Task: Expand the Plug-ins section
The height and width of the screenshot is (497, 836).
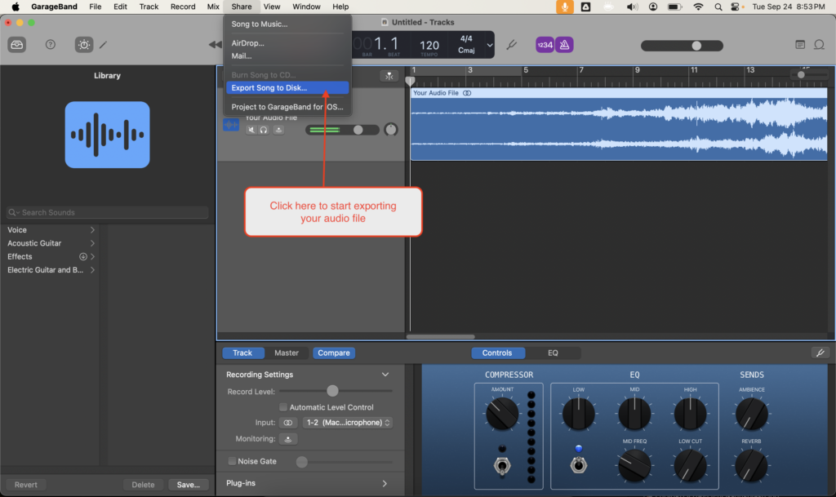Action: [x=385, y=484]
